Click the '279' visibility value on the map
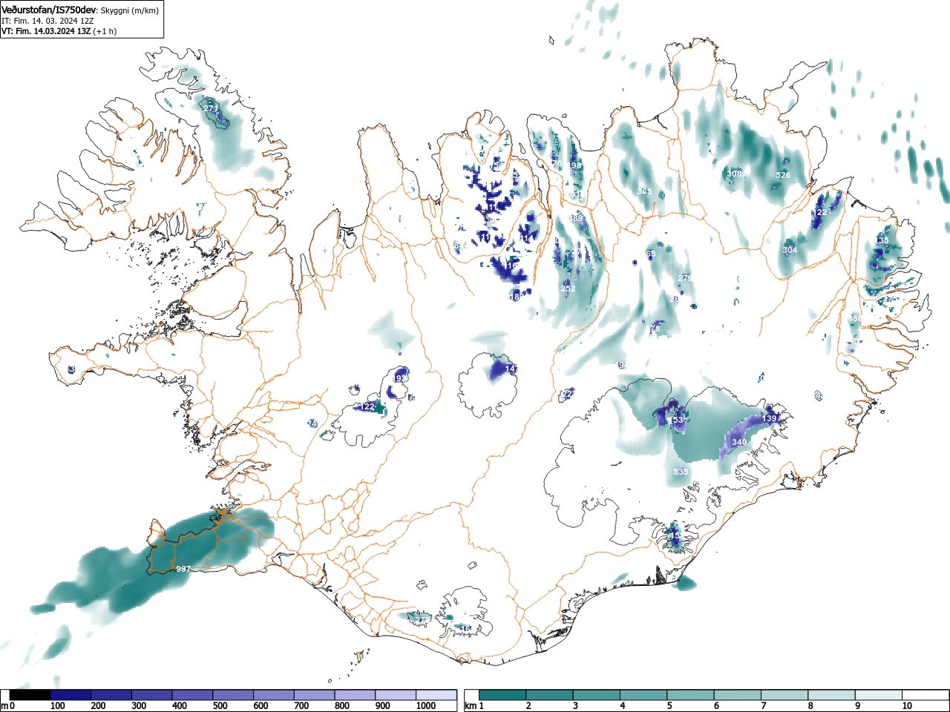Viewport: 950px width, 712px height. click(x=684, y=277)
